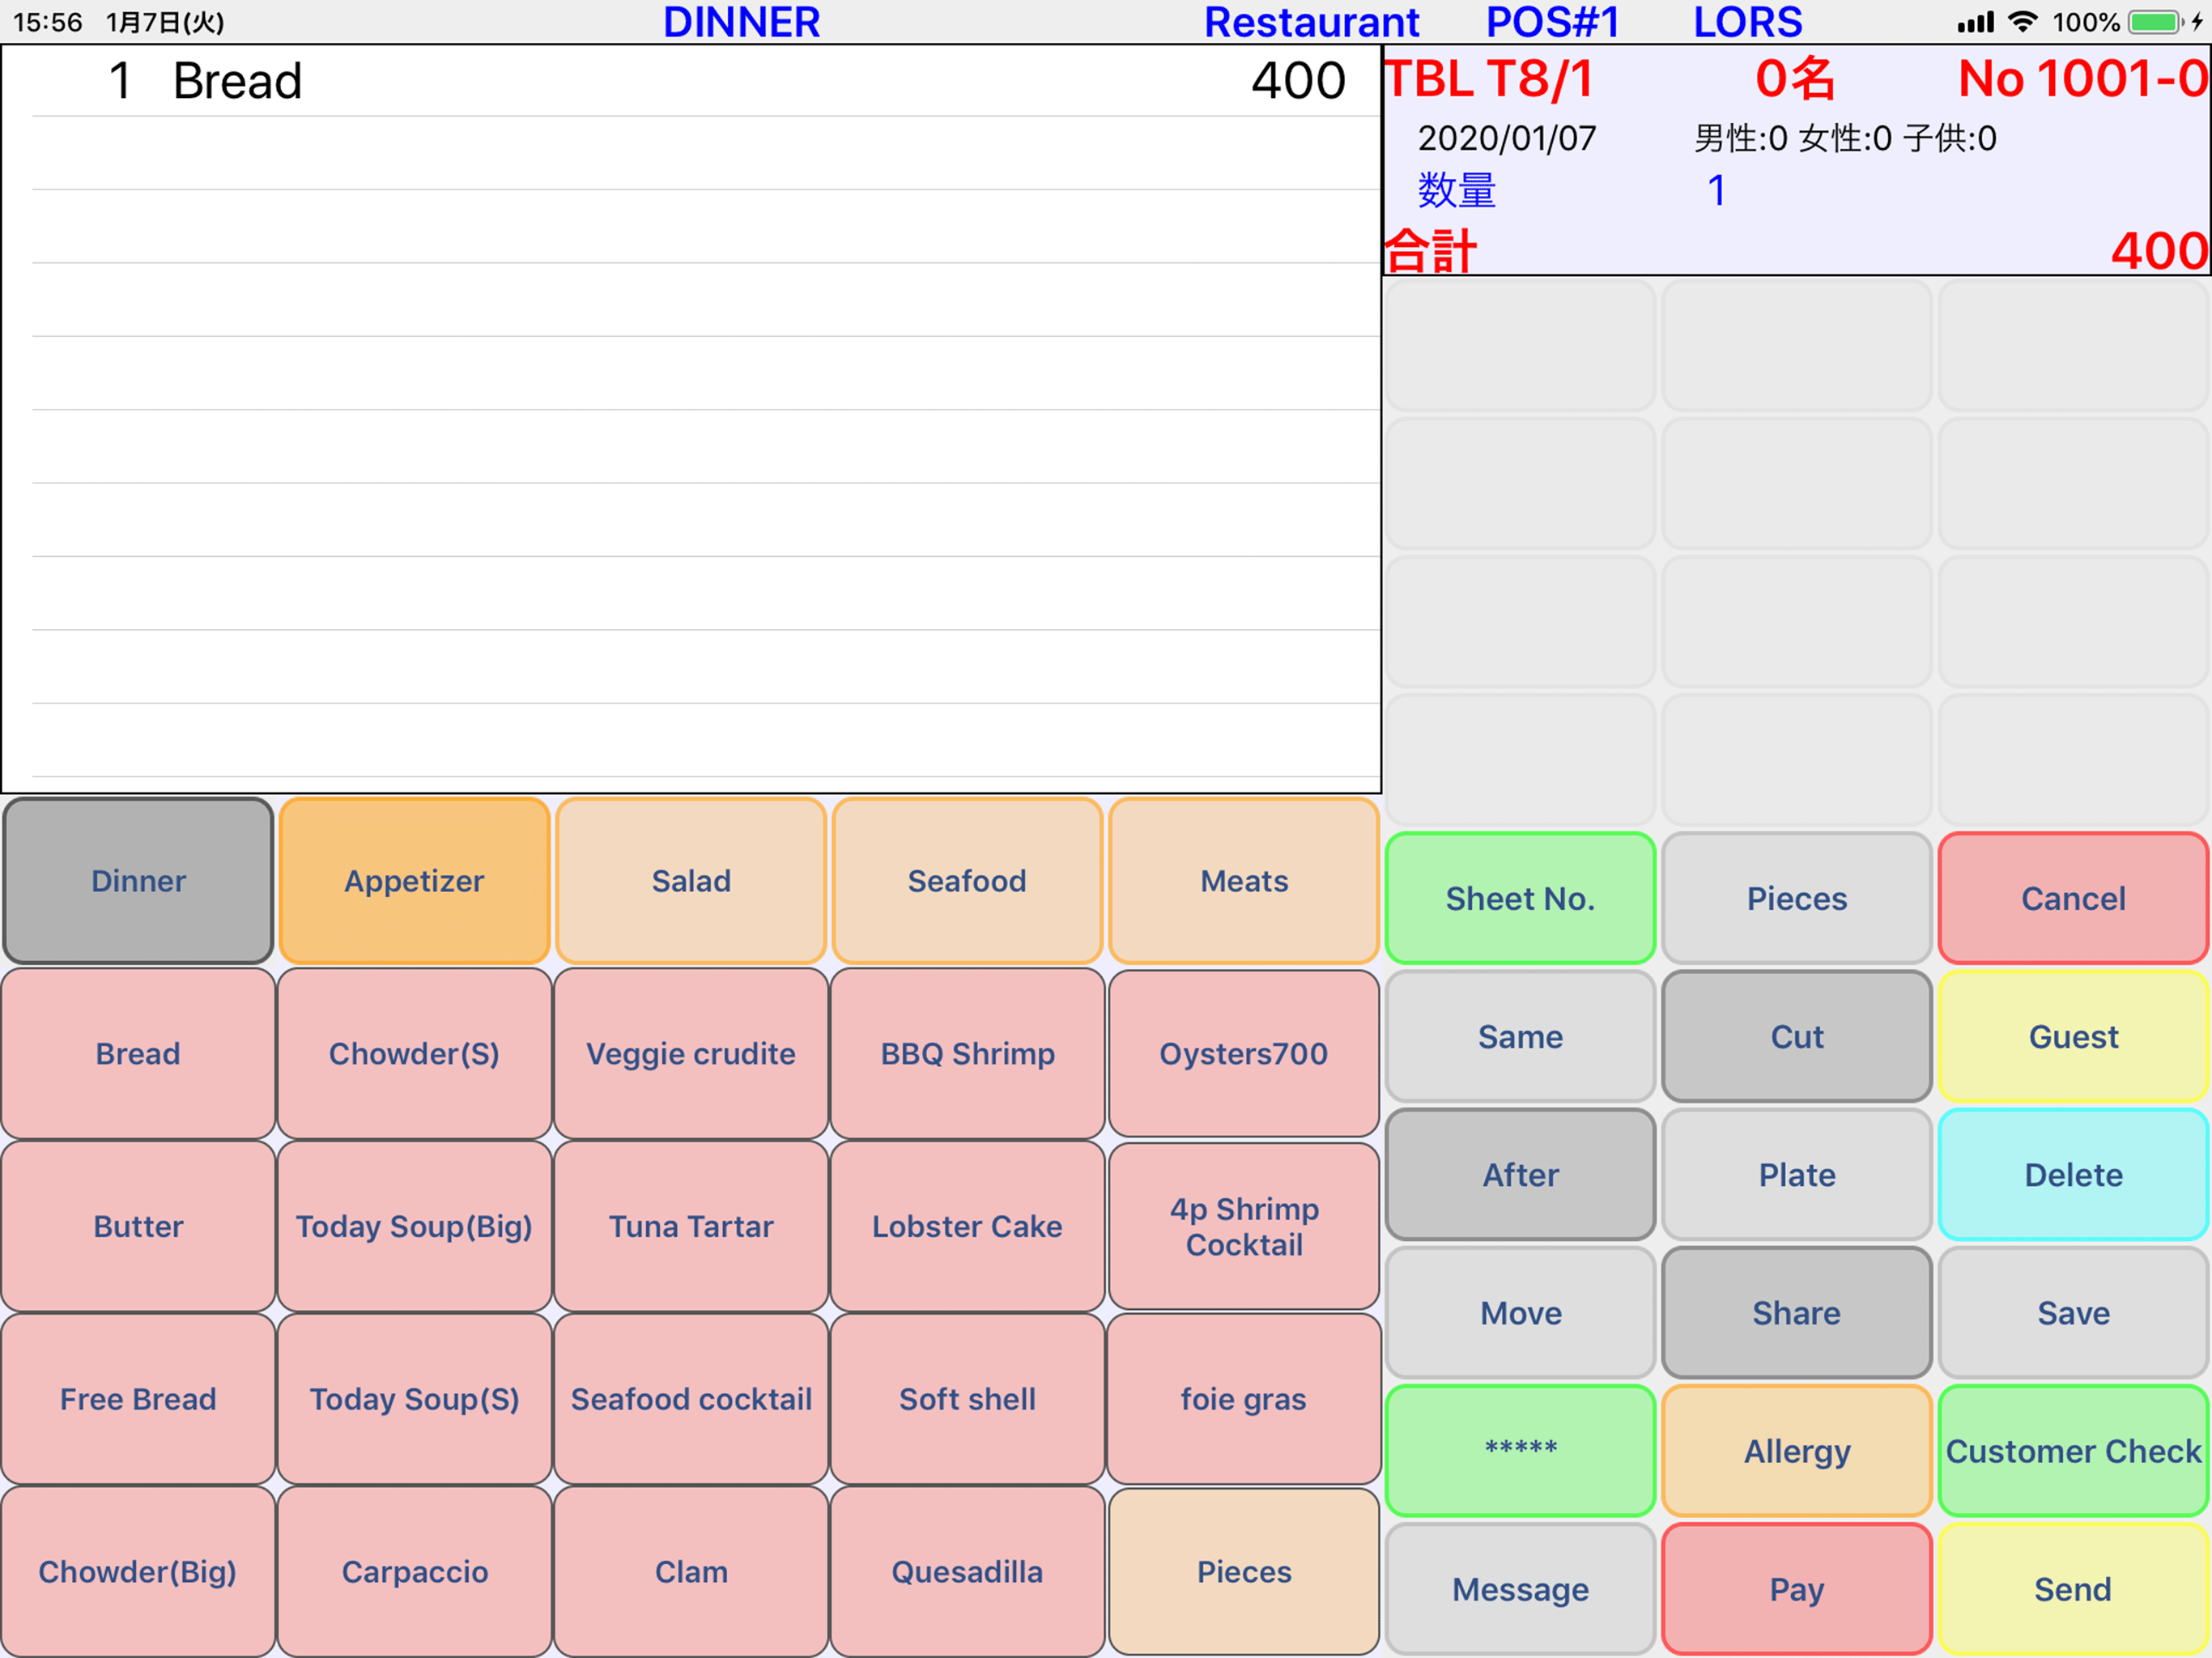Toggle the Share function
The image size is (2212, 1658).
(1797, 1312)
